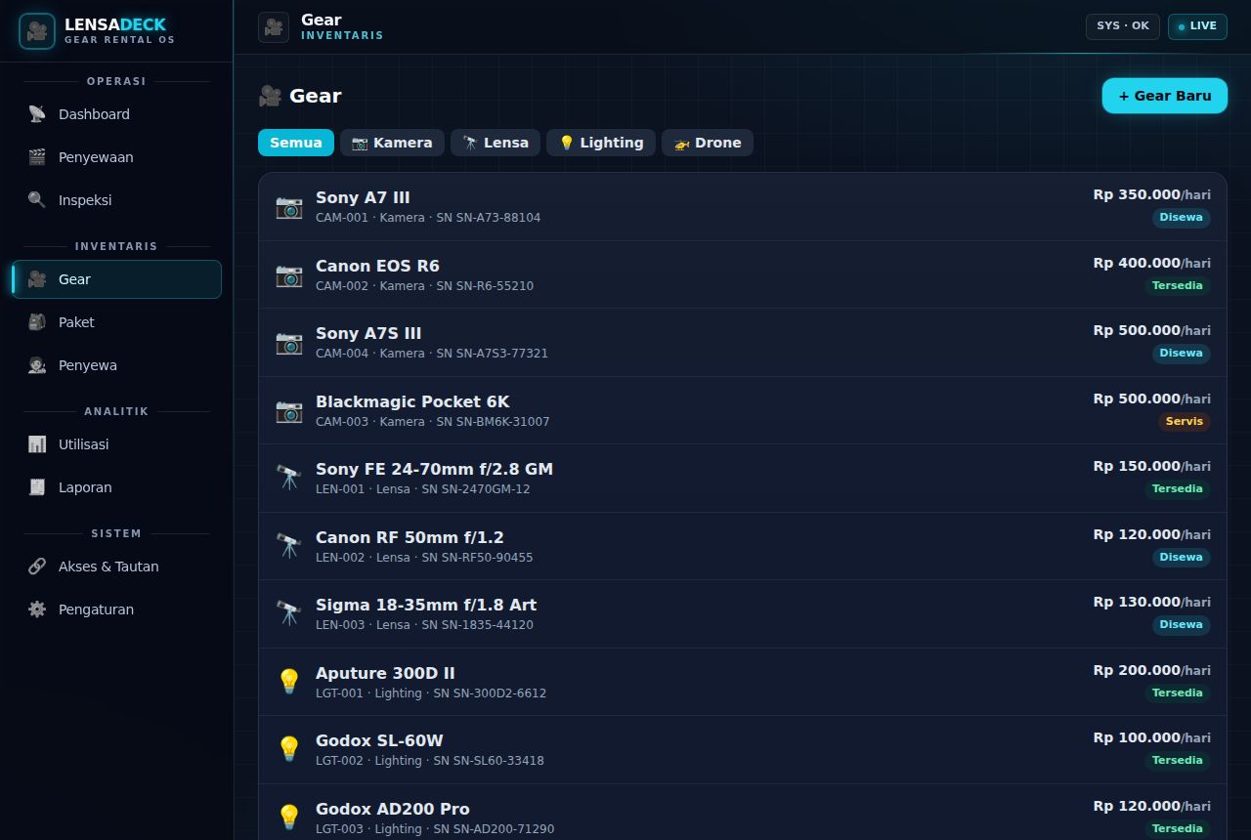
Task: Open the Blackmagic Pocket 6K row
Action: (x=743, y=411)
